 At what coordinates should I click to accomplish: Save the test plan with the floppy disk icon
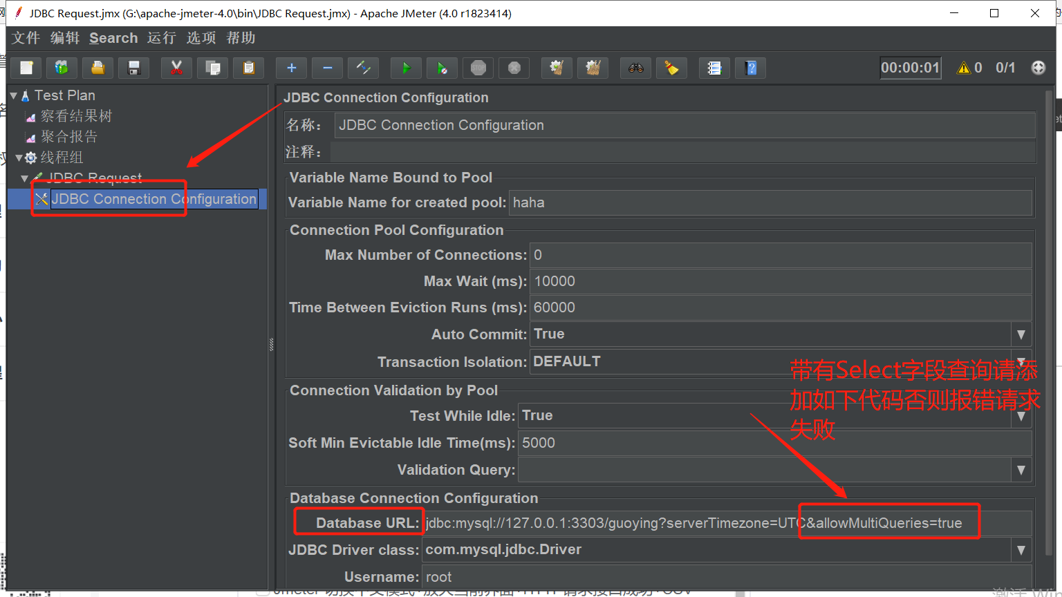click(133, 68)
